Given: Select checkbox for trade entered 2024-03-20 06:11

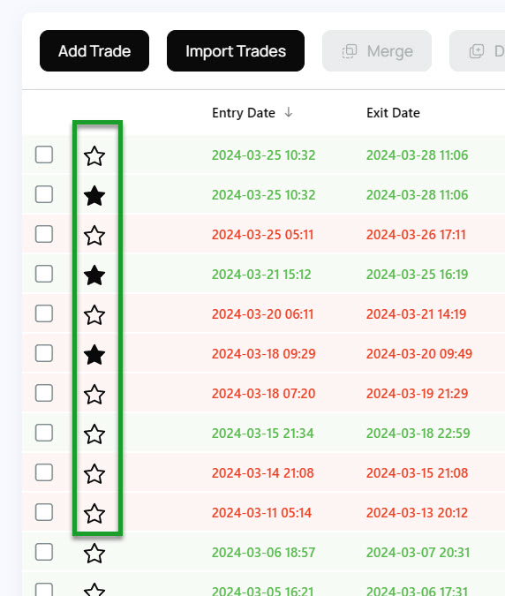Looking at the screenshot, I should coord(44,313).
